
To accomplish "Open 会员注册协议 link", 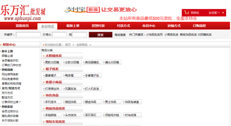I will 10,112.
